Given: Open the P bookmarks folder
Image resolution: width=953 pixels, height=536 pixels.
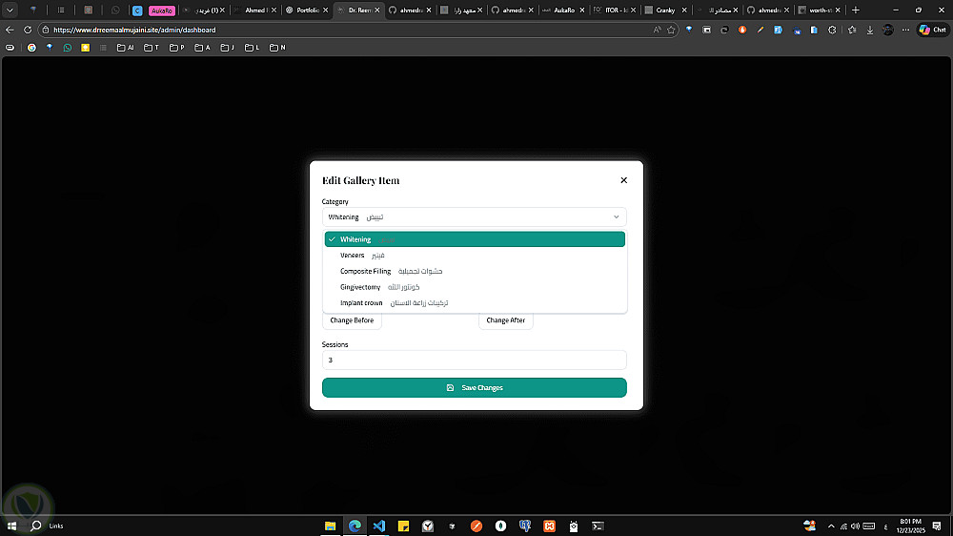Looking at the screenshot, I should [x=177, y=48].
